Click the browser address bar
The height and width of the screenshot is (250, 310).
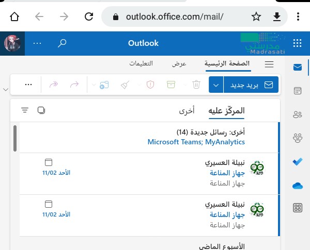pyautogui.click(x=176, y=16)
